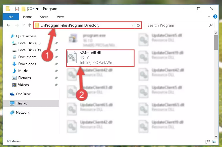The height and width of the screenshot is (147, 222).
Task: Click the Forward navigation arrow
Action: click(x=17, y=25)
